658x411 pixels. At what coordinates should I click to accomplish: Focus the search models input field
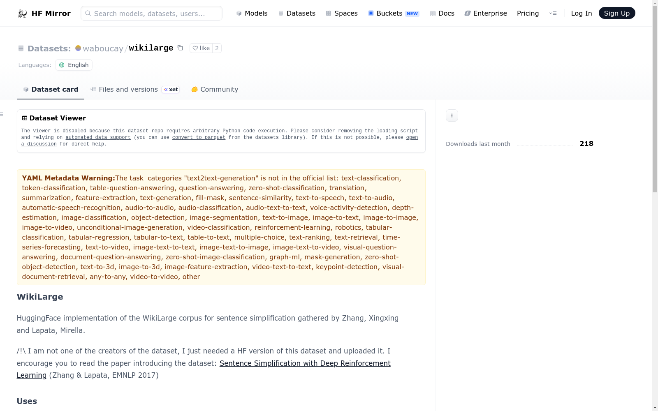click(151, 13)
